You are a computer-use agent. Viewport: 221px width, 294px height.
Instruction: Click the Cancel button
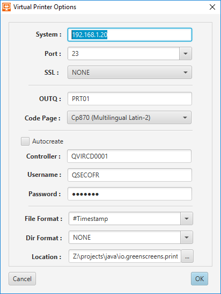[x=23, y=278]
